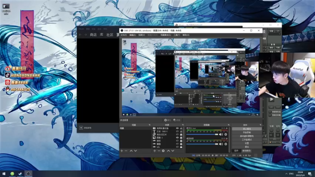Open the 场景集合(S) menu in OBS

click(166, 35)
